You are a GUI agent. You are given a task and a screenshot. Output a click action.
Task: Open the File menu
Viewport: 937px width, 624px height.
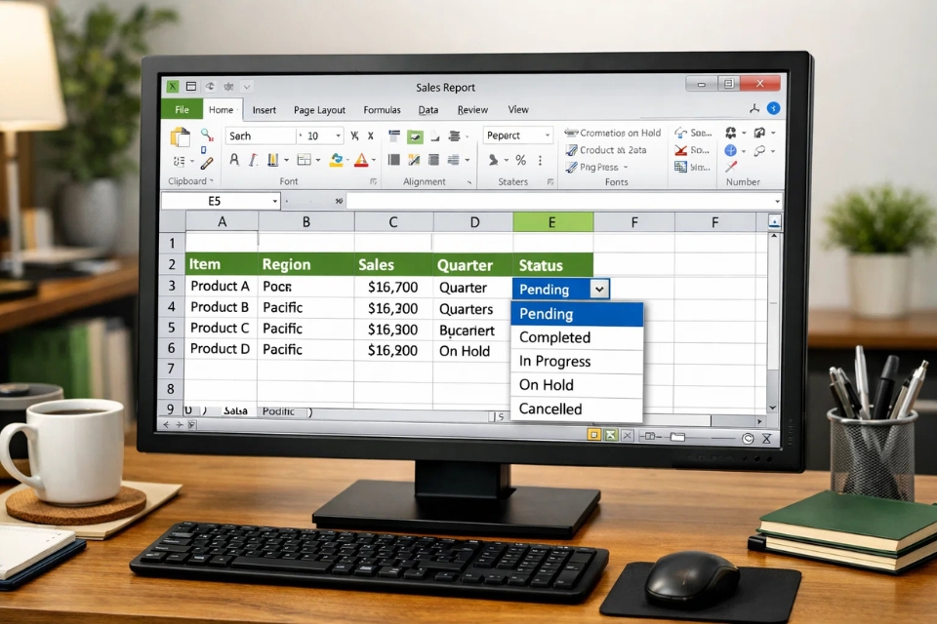coord(182,110)
